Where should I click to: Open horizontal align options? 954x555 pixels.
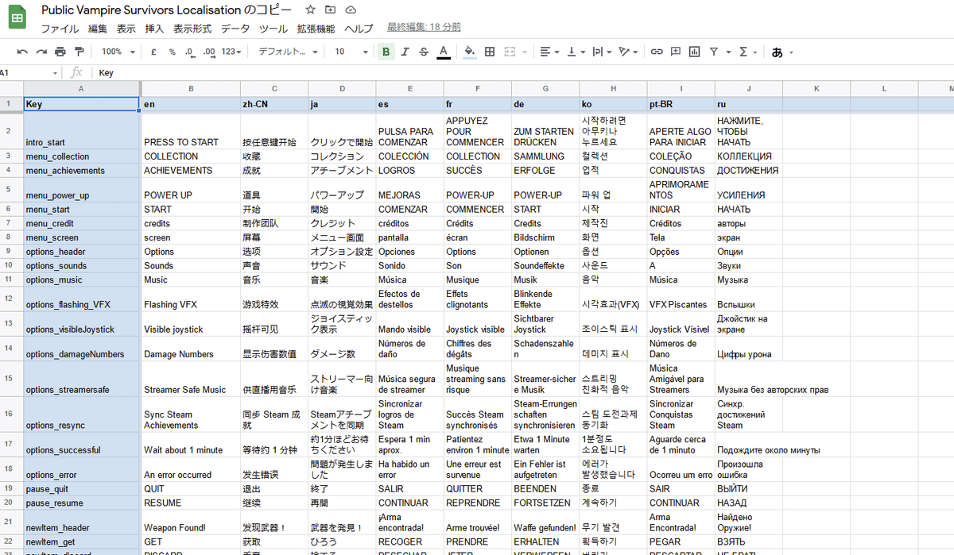(549, 52)
